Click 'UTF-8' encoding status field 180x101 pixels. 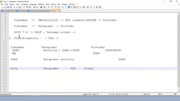coord(160,94)
